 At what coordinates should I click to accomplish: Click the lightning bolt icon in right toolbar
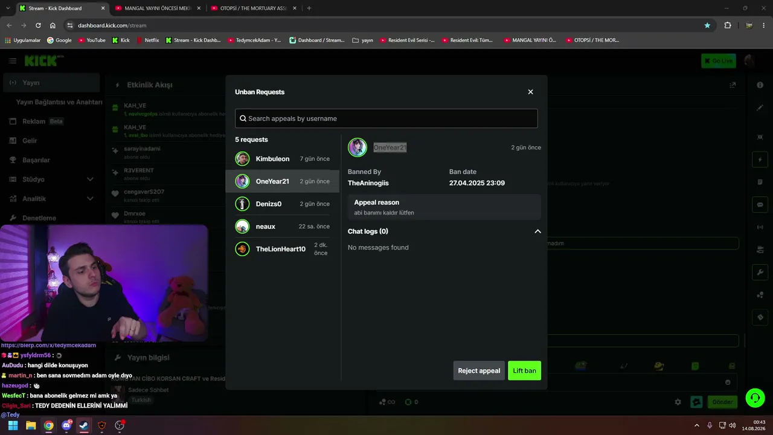[760, 159]
